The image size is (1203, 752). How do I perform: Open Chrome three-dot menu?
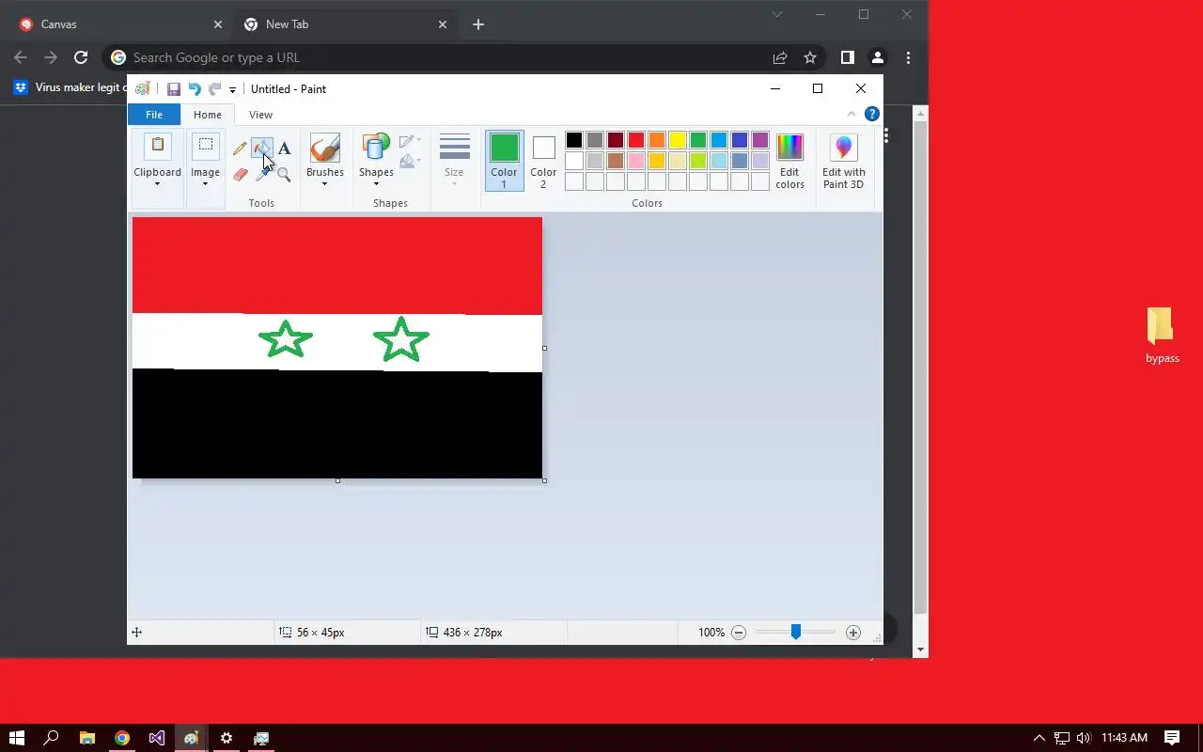[908, 57]
